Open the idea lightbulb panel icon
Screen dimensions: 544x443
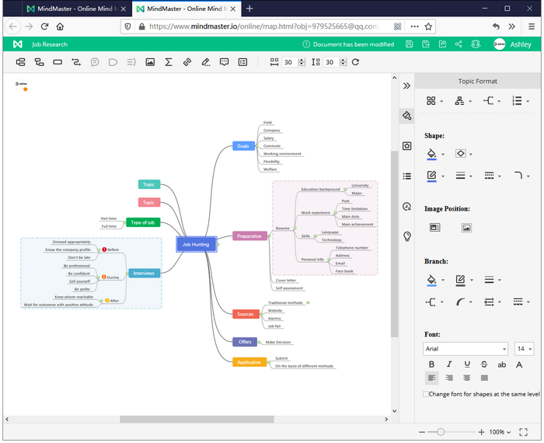[406, 235]
